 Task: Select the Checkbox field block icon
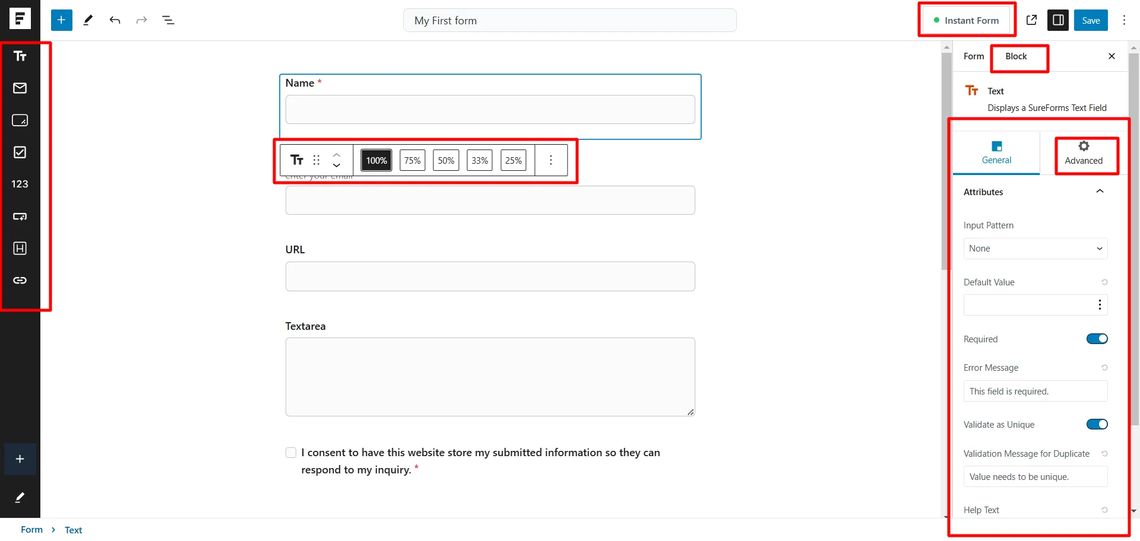point(20,152)
